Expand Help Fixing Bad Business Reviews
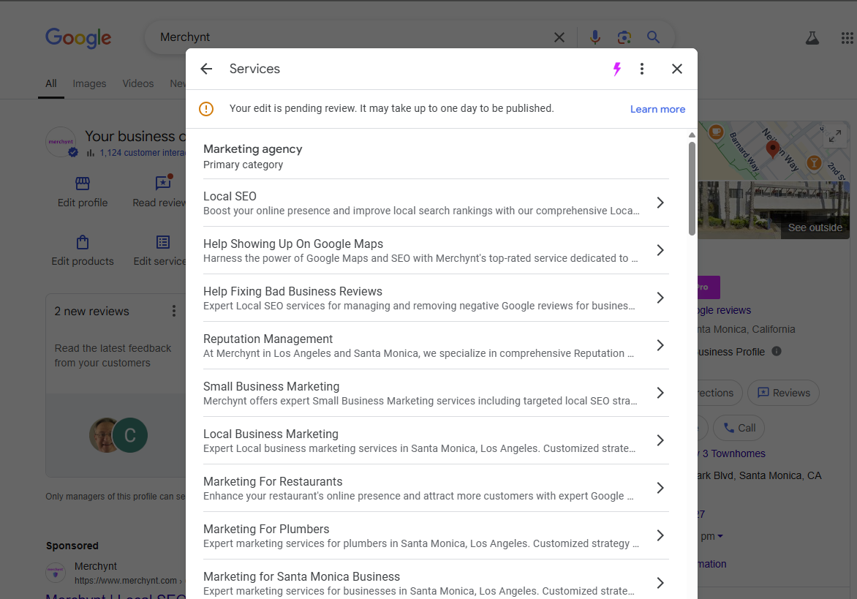857x599 pixels. point(436,298)
